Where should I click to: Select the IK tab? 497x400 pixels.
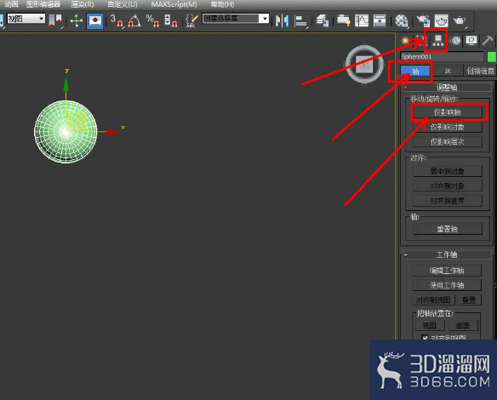[x=448, y=71]
